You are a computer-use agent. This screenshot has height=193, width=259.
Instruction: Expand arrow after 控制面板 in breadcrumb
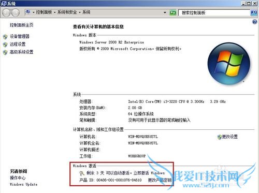(x=54, y=12)
